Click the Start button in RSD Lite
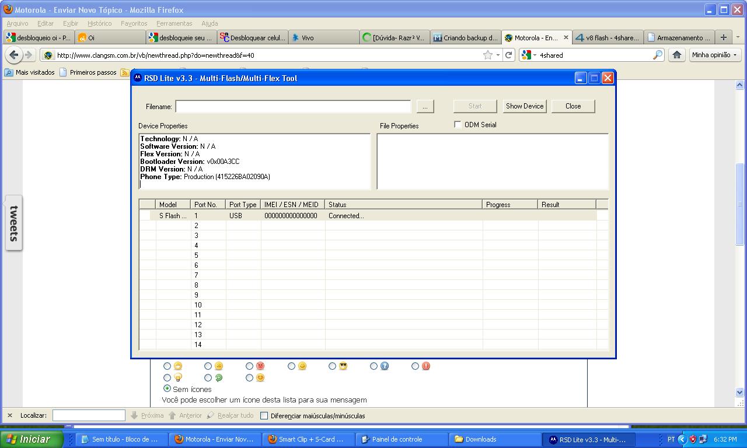This screenshot has height=448, width=747. point(475,106)
